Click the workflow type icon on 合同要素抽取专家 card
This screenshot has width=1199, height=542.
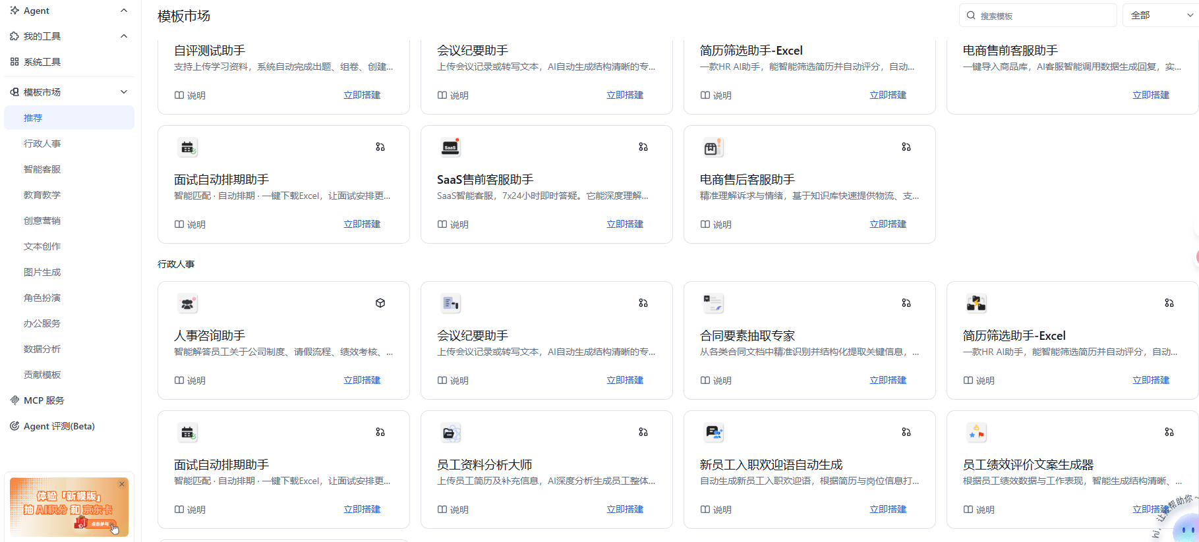tap(906, 303)
